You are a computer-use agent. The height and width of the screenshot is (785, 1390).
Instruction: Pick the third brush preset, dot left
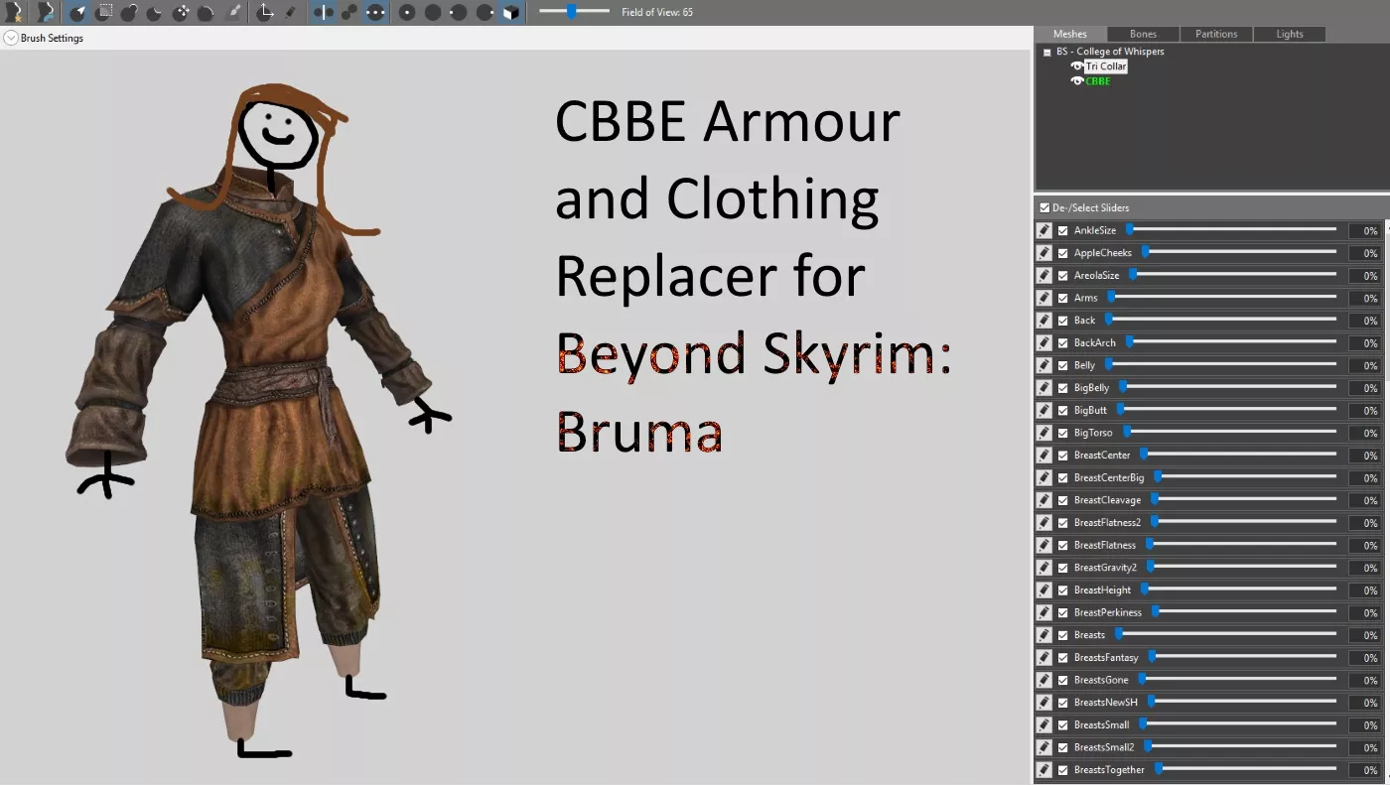(x=459, y=12)
